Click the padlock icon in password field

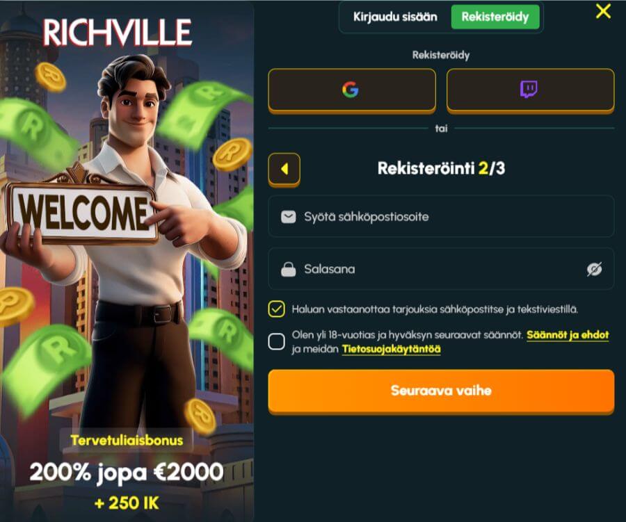tap(288, 270)
